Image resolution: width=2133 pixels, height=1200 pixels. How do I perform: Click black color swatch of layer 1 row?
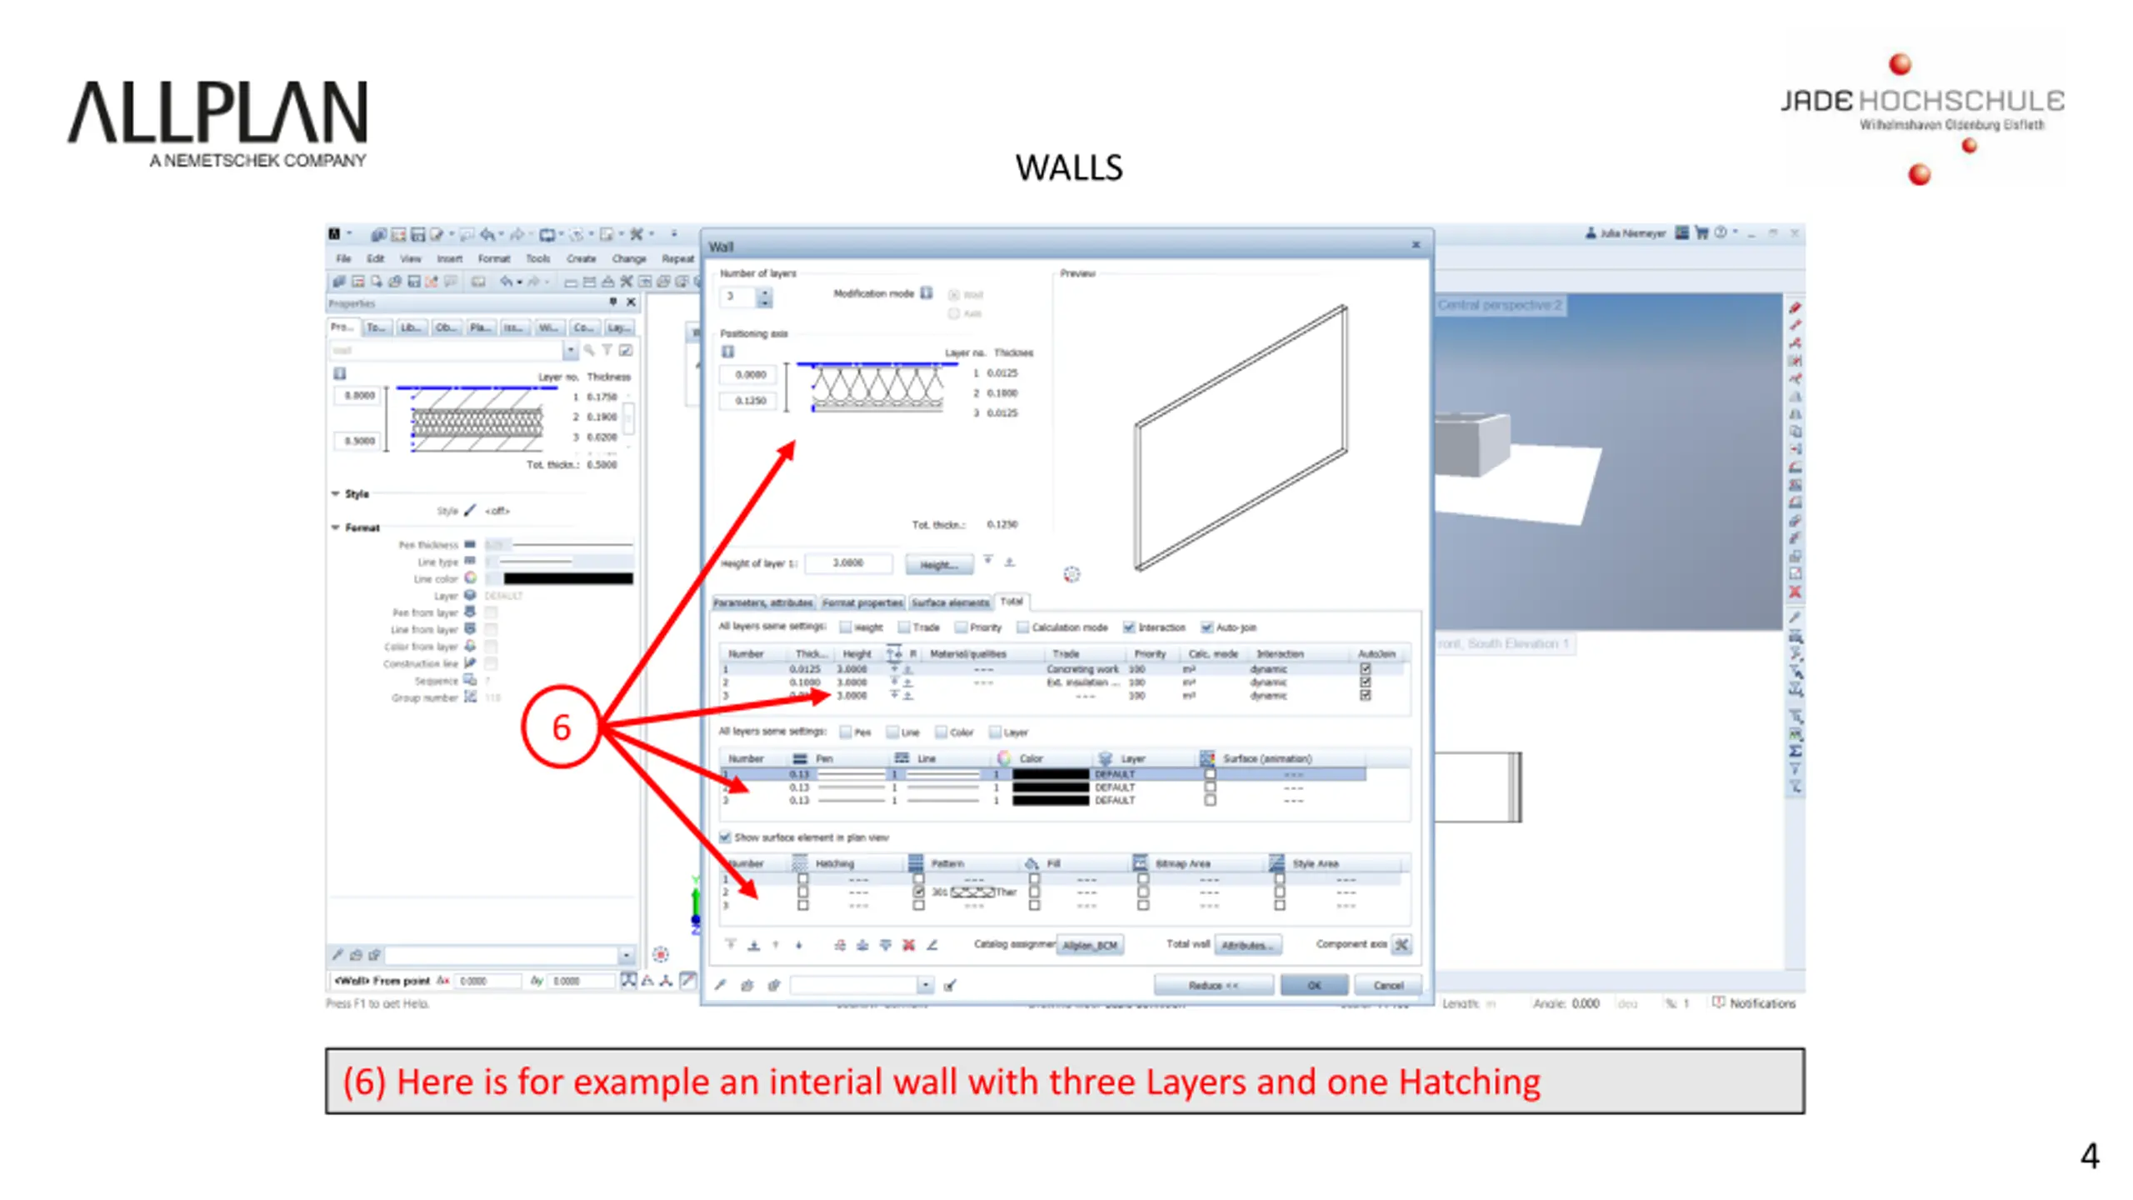point(1050,773)
